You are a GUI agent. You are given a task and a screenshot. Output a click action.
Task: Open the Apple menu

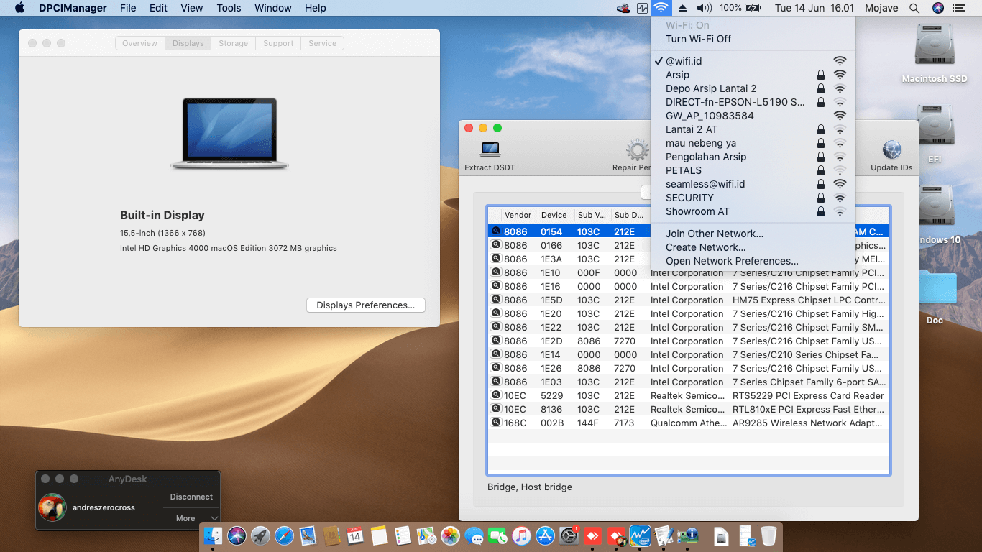click(20, 8)
